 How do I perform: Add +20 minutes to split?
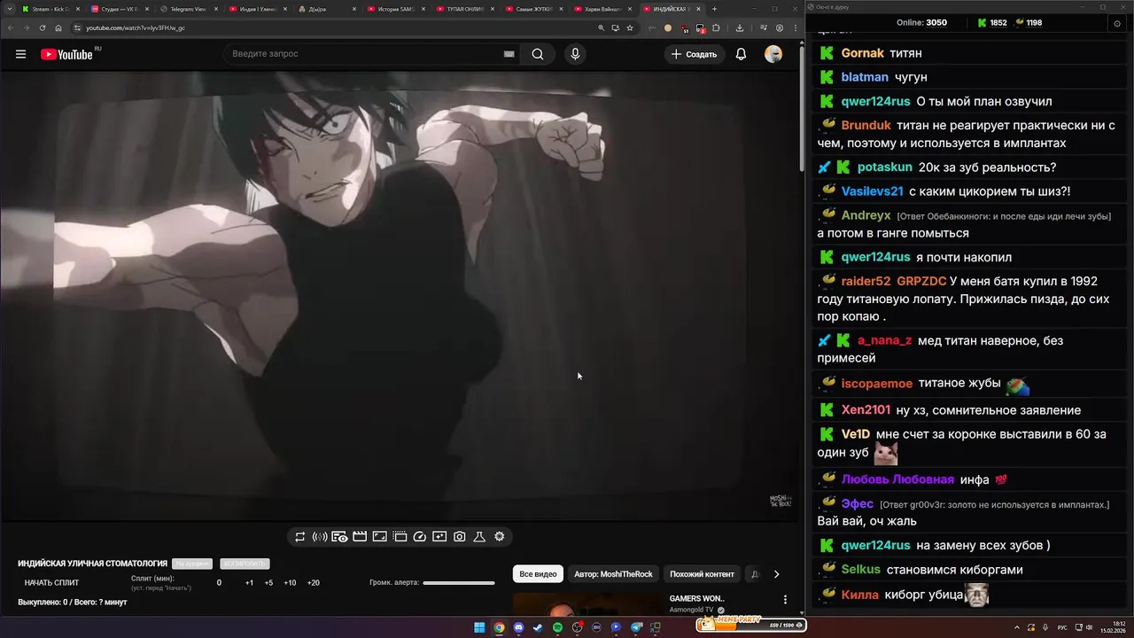pos(313,583)
